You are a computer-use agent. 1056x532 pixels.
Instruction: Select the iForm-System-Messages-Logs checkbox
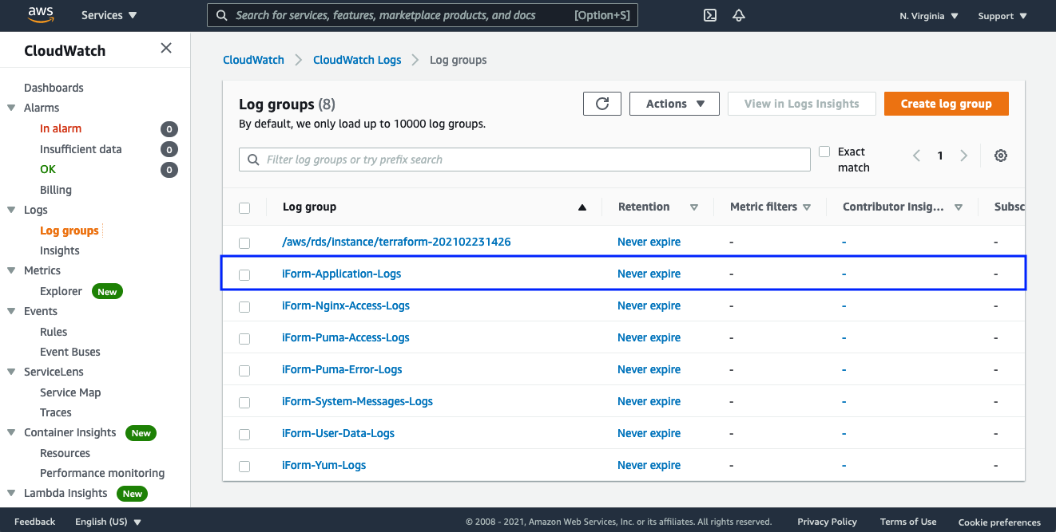click(244, 402)
